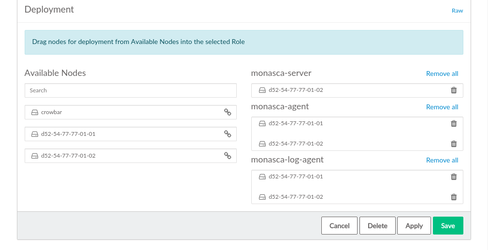Screen dimensions: 488x250
Task: Click link icon beside available node d52-54-77-77-01-02
Action: (228, 156)
